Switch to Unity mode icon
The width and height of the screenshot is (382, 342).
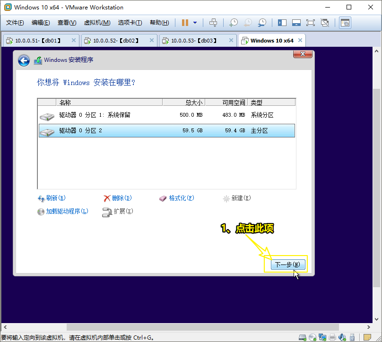(x=325, y=23)
